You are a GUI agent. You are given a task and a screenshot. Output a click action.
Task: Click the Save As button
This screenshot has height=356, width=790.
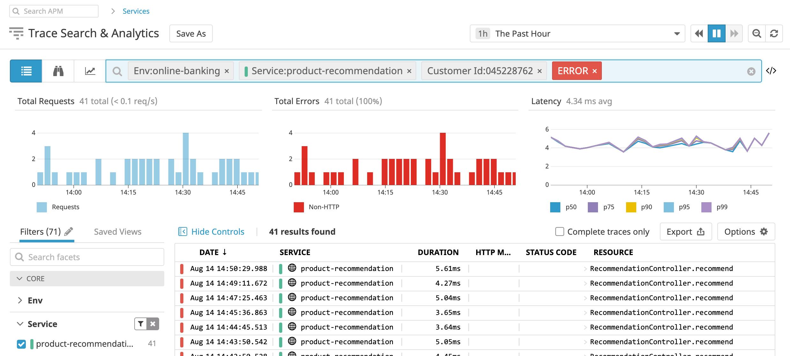click(191, 33)
